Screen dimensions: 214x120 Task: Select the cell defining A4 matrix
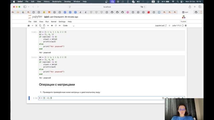[x=111, y=66]
